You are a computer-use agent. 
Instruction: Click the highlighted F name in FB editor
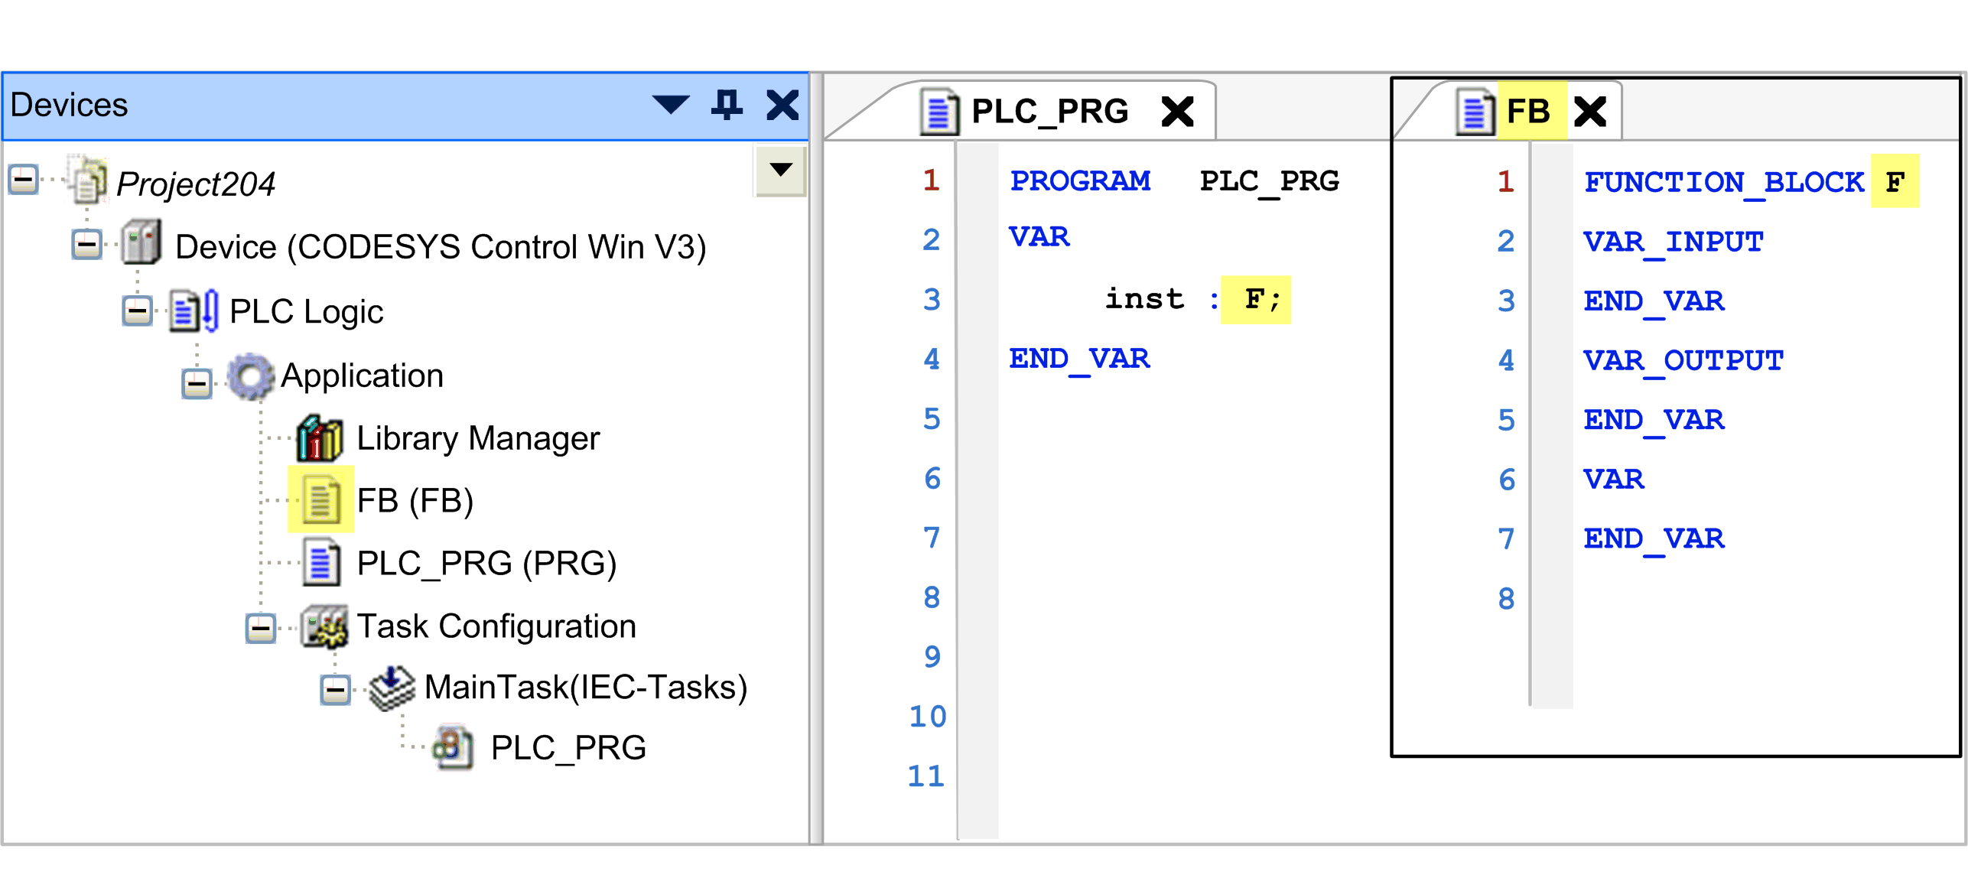point(1895,181)
